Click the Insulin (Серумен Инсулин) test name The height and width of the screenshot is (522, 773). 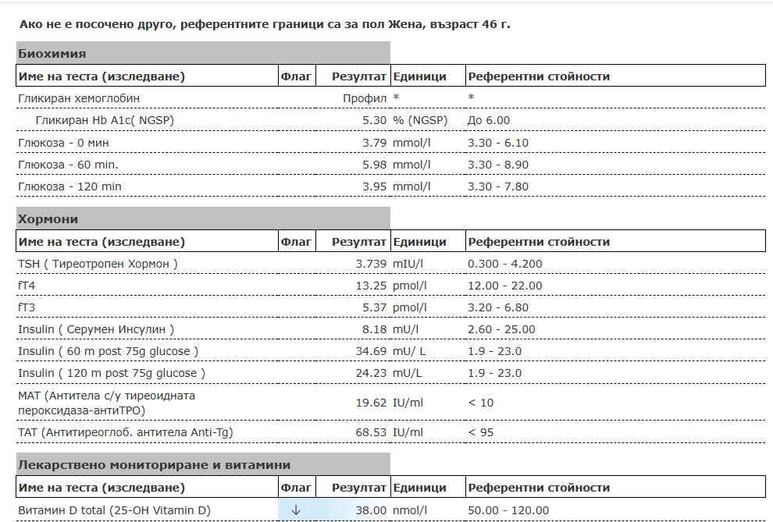pyautogui.click(x=95, y=329)
